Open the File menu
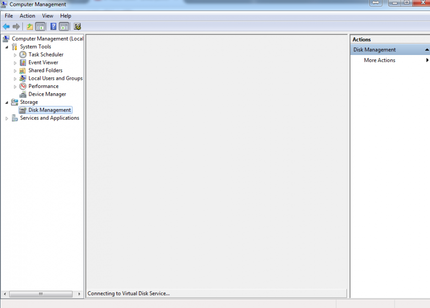The width and height of the screenshot is (430, 308). 9,16
